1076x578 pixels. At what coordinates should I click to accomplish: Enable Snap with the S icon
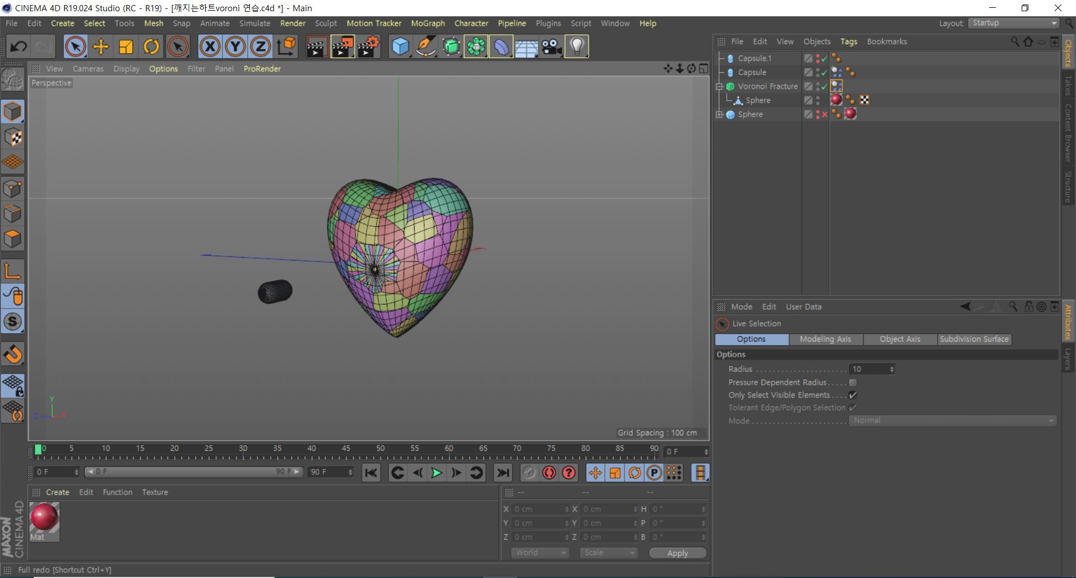(12, 321)
